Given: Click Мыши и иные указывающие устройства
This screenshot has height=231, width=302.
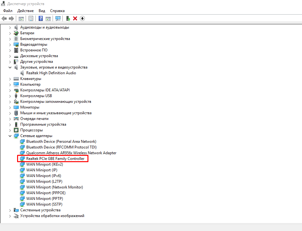Looking at the screenshot, I should 56,113.
